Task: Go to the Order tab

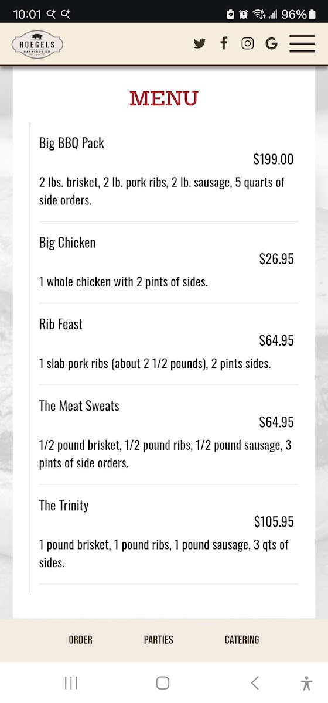Action: click(x=81, y=640)
